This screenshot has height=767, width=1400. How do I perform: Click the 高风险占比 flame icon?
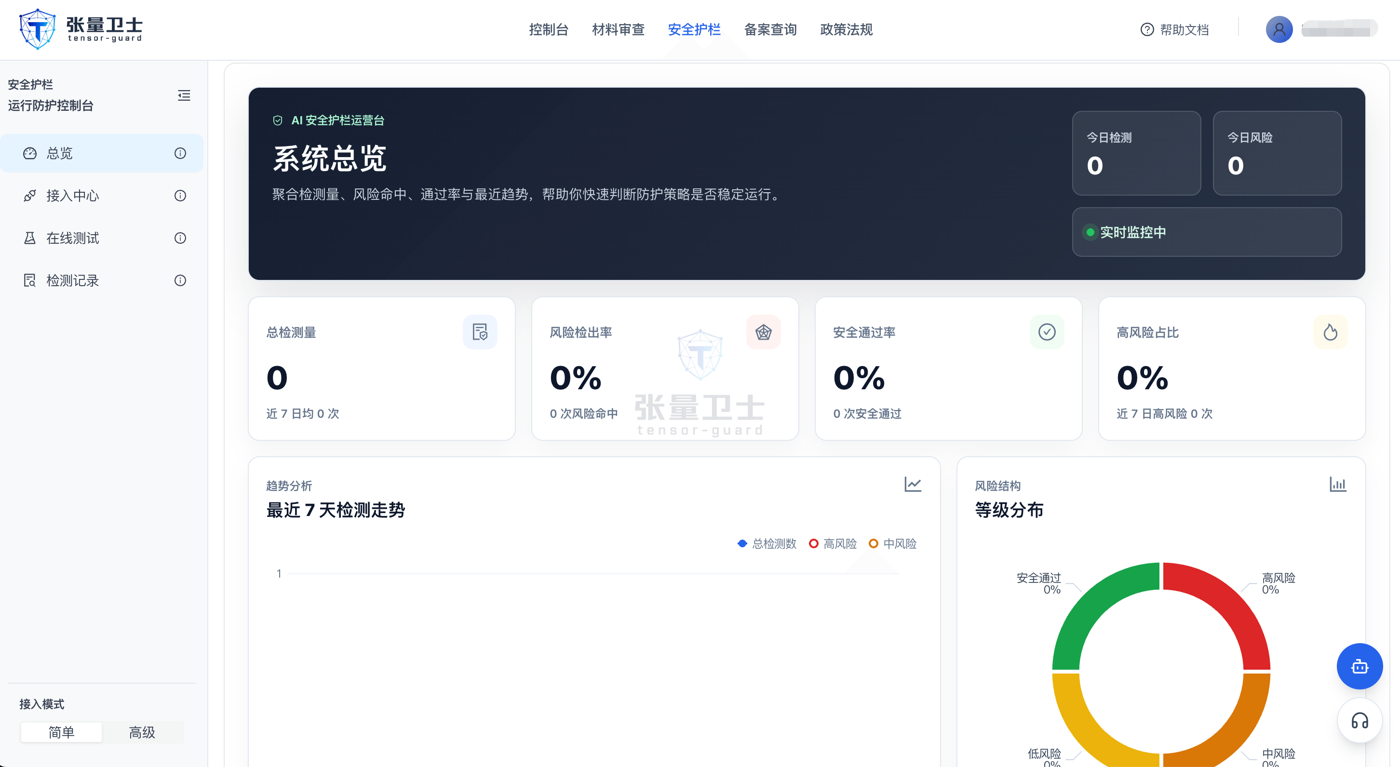click(1331, 332)
